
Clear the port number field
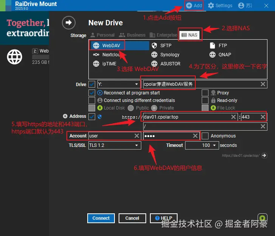(263, 117)
